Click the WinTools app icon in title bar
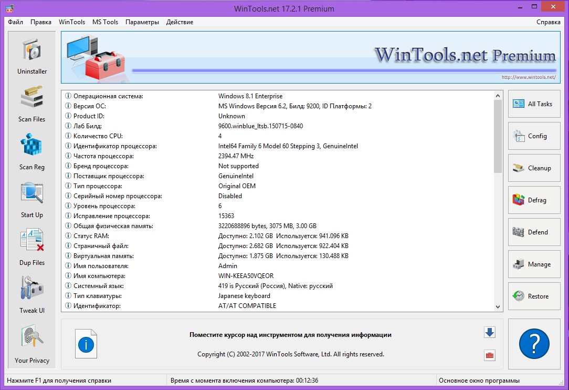 [9, 8]
